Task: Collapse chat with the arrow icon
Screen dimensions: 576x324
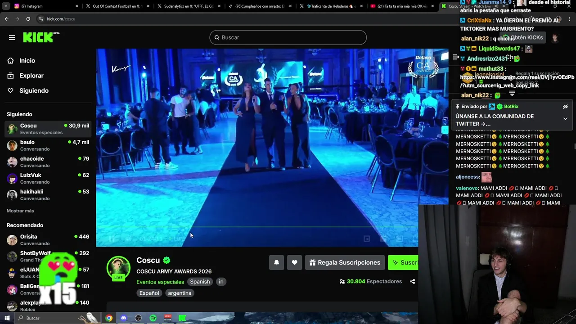Action: coord(455,57)
